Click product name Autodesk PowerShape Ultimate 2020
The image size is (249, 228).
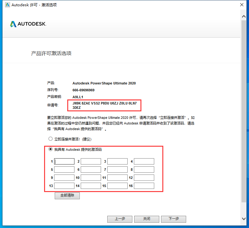[x=104, y=83]
